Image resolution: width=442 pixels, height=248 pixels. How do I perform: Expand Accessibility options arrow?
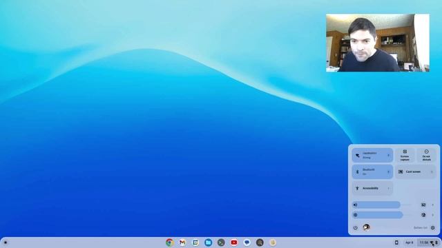click(x=388, y=188)
